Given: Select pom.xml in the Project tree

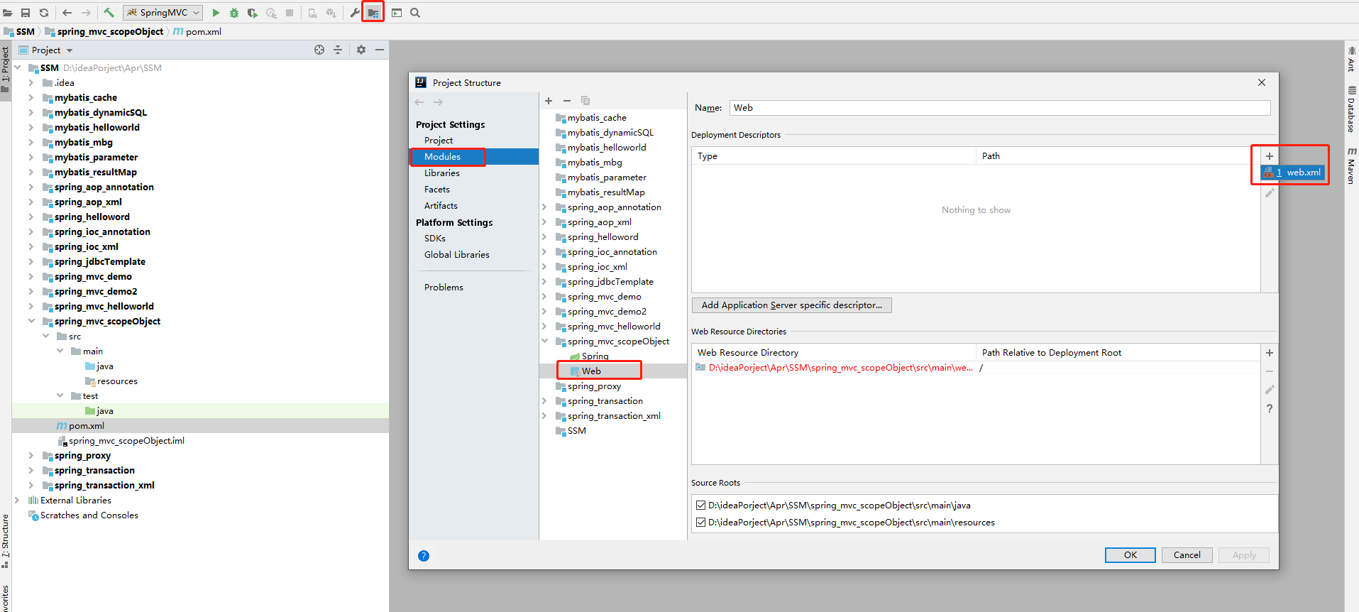Looking at the screenshot, I should pyautogui.click(x=87, y=426).
